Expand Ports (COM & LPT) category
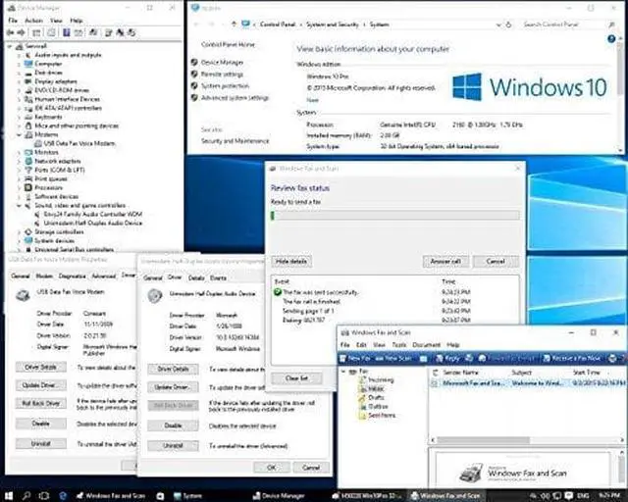The height and width of the screenshot is (502, 628). tap(19, 170)
